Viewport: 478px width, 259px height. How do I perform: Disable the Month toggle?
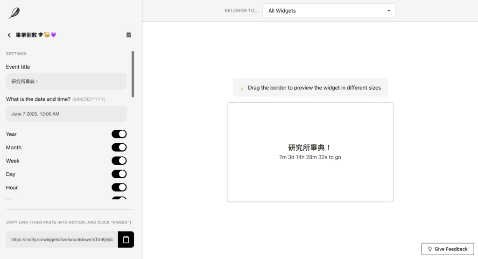pyautogui.click(x=119, y=147)
